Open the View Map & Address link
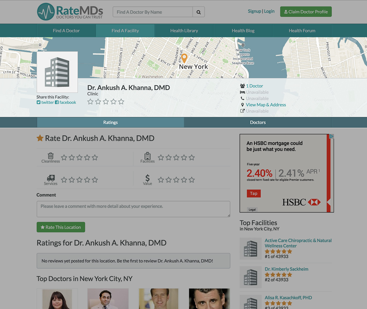Screen dimensions: 367x309 tap(266, 105)
